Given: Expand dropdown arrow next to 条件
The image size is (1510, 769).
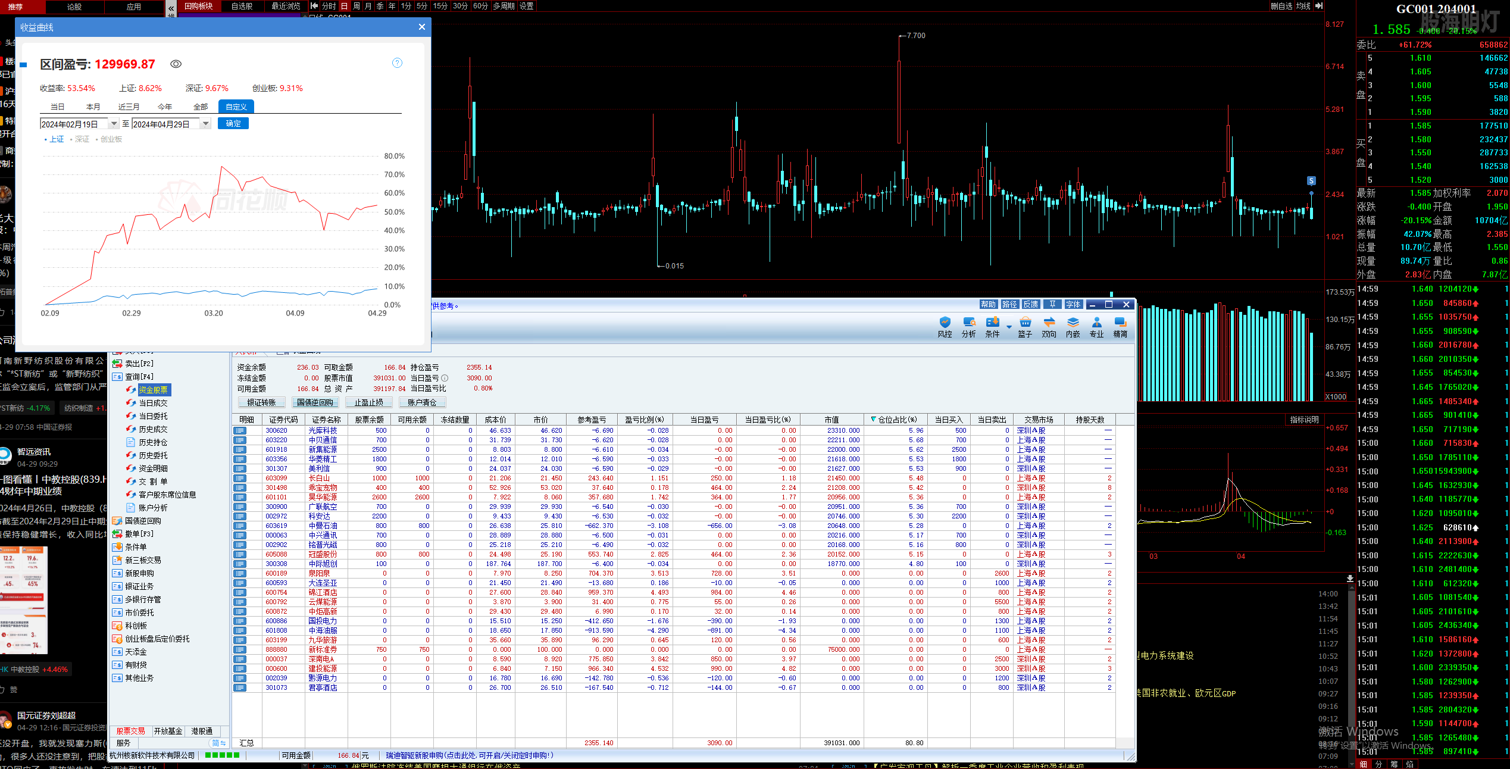Looking at the screenshot, I should (x=1009, y=327).
